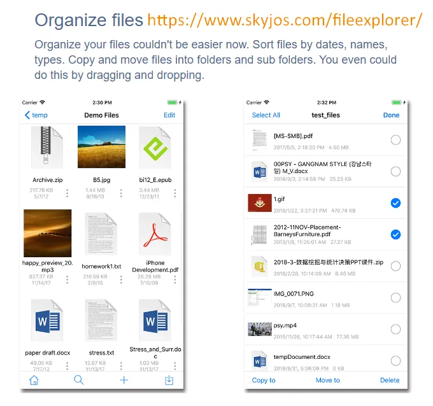
Task: Tap the Demo Files title
Action: [x=101, y=115]
